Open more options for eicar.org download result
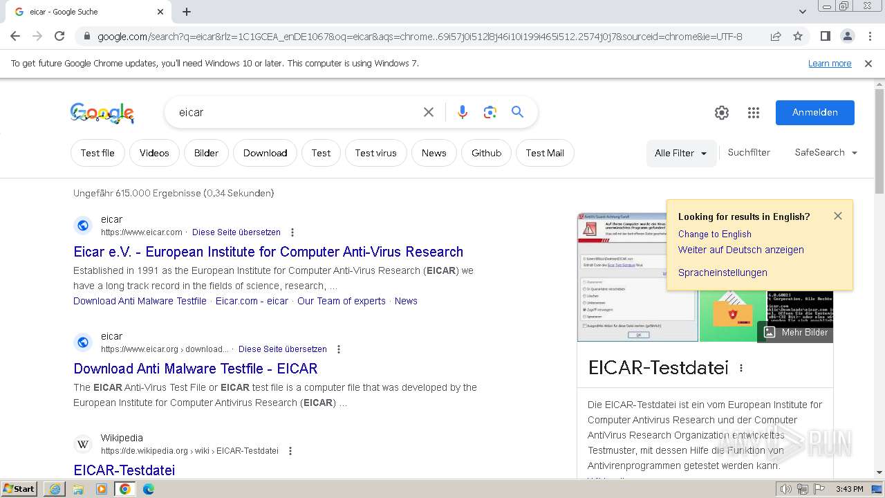This screenshot has height=498, width=885. pyautogui.click(x=339, y=349)
